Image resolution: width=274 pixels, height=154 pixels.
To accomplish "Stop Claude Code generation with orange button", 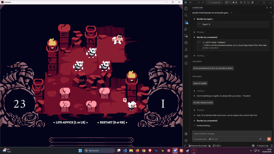I will click(x=269, y=139).
